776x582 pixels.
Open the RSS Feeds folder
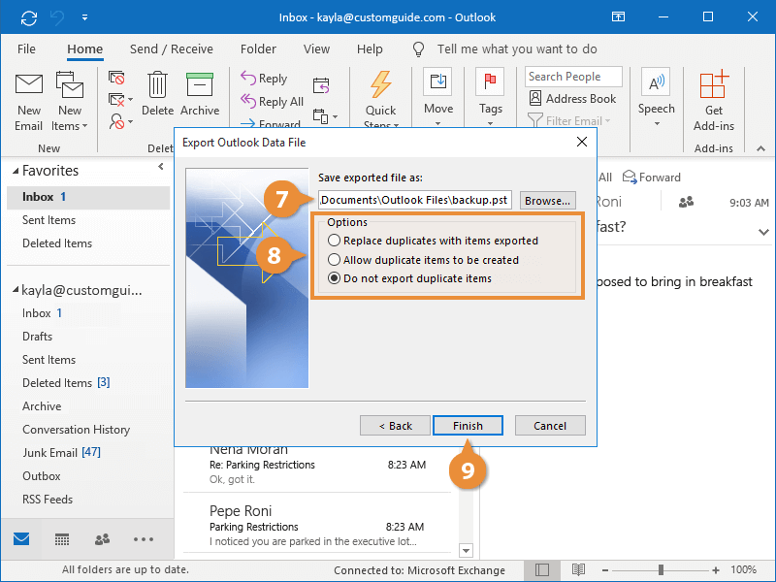point(48,500)
